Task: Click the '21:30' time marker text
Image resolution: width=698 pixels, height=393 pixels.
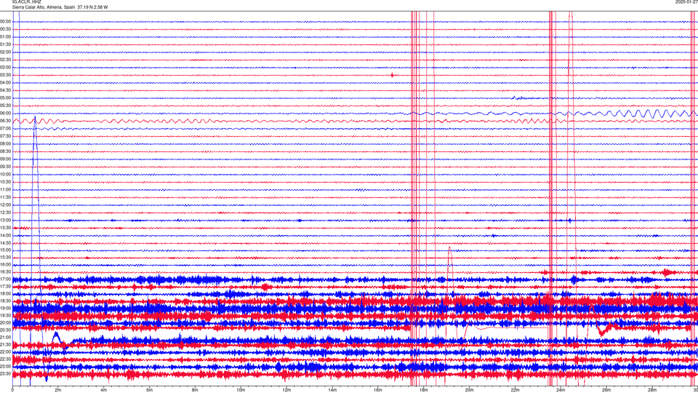Action: [x=5, y=345]
